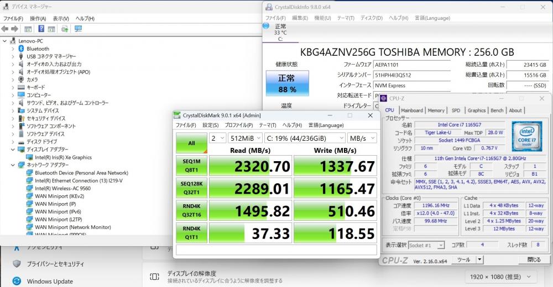The height and width of the screenshot is (287, 553).
Task: Click the Forward arrow in Device Manager toolbar
Action: pos(14,29)
